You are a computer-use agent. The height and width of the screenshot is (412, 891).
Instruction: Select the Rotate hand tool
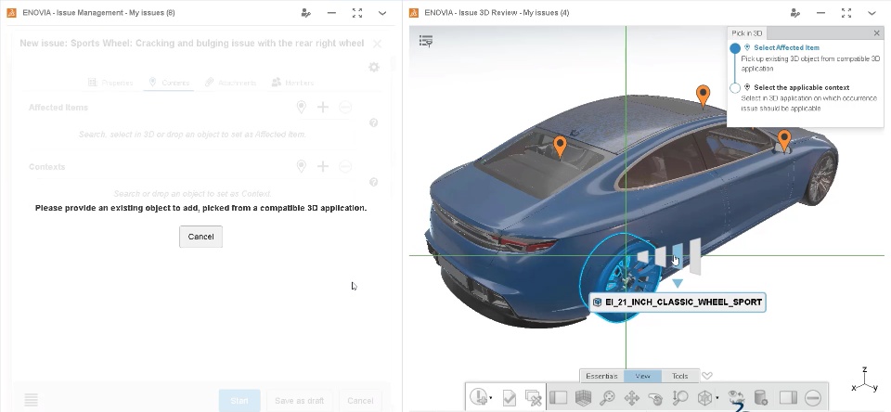[x=655, y=397]
